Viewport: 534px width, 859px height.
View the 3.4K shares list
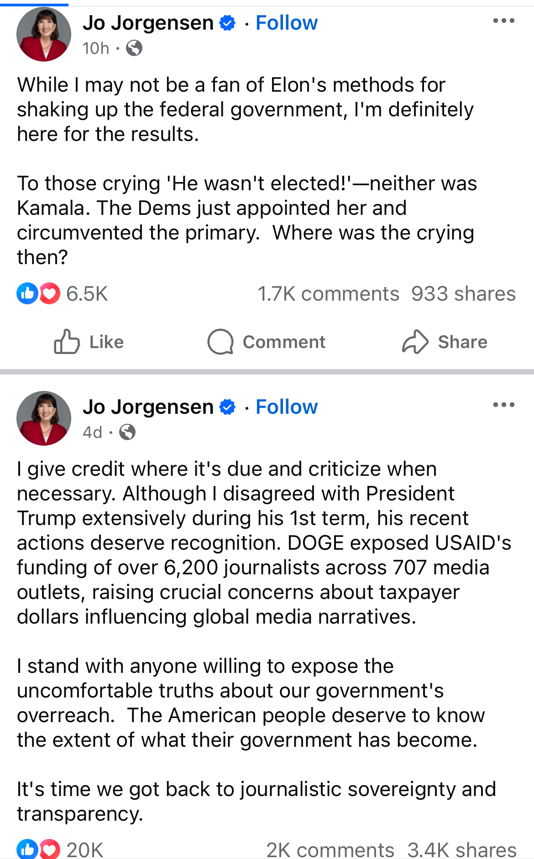tap(461, 850)
